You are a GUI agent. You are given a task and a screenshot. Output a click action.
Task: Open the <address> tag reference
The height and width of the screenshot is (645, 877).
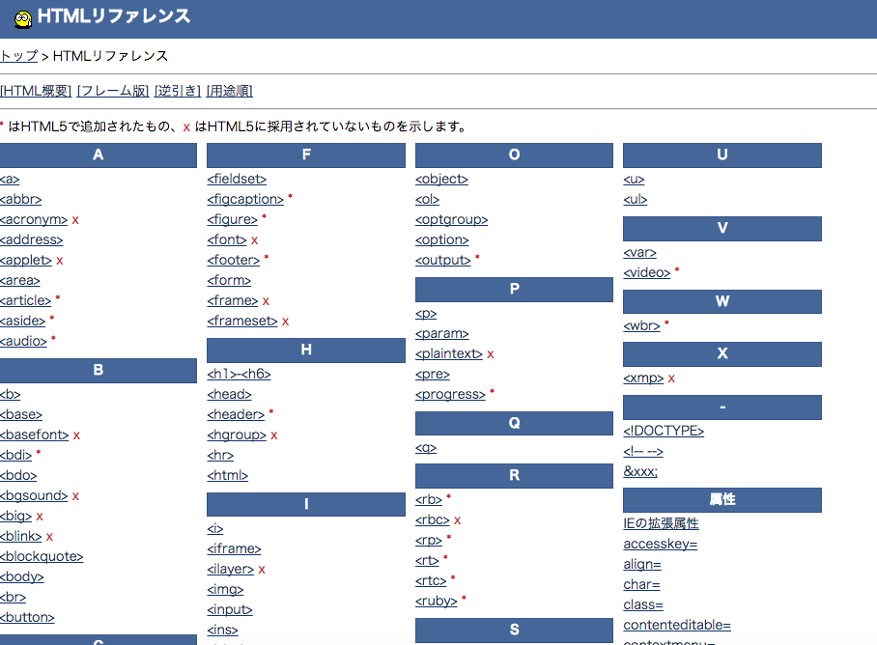point(31,239)
